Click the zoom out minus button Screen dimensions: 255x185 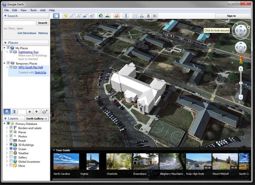(x=241, y=97)
